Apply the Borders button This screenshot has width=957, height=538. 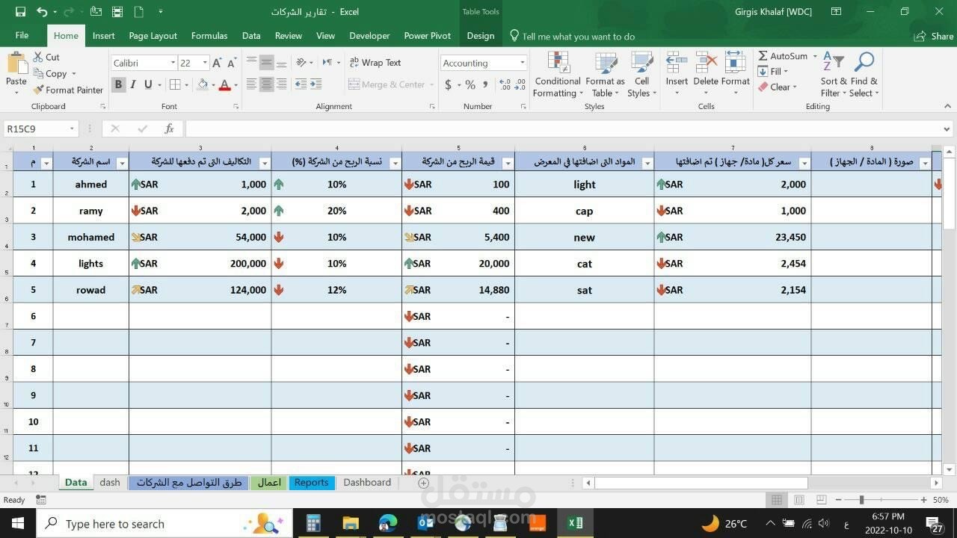(x=174, y=84)
